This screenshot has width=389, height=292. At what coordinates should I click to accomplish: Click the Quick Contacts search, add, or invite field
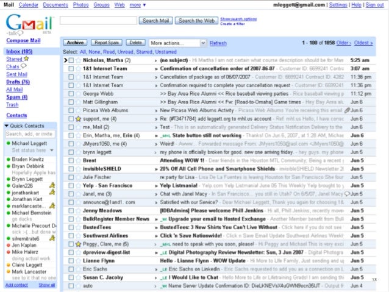pyautogui.click(x=30, y=134)
